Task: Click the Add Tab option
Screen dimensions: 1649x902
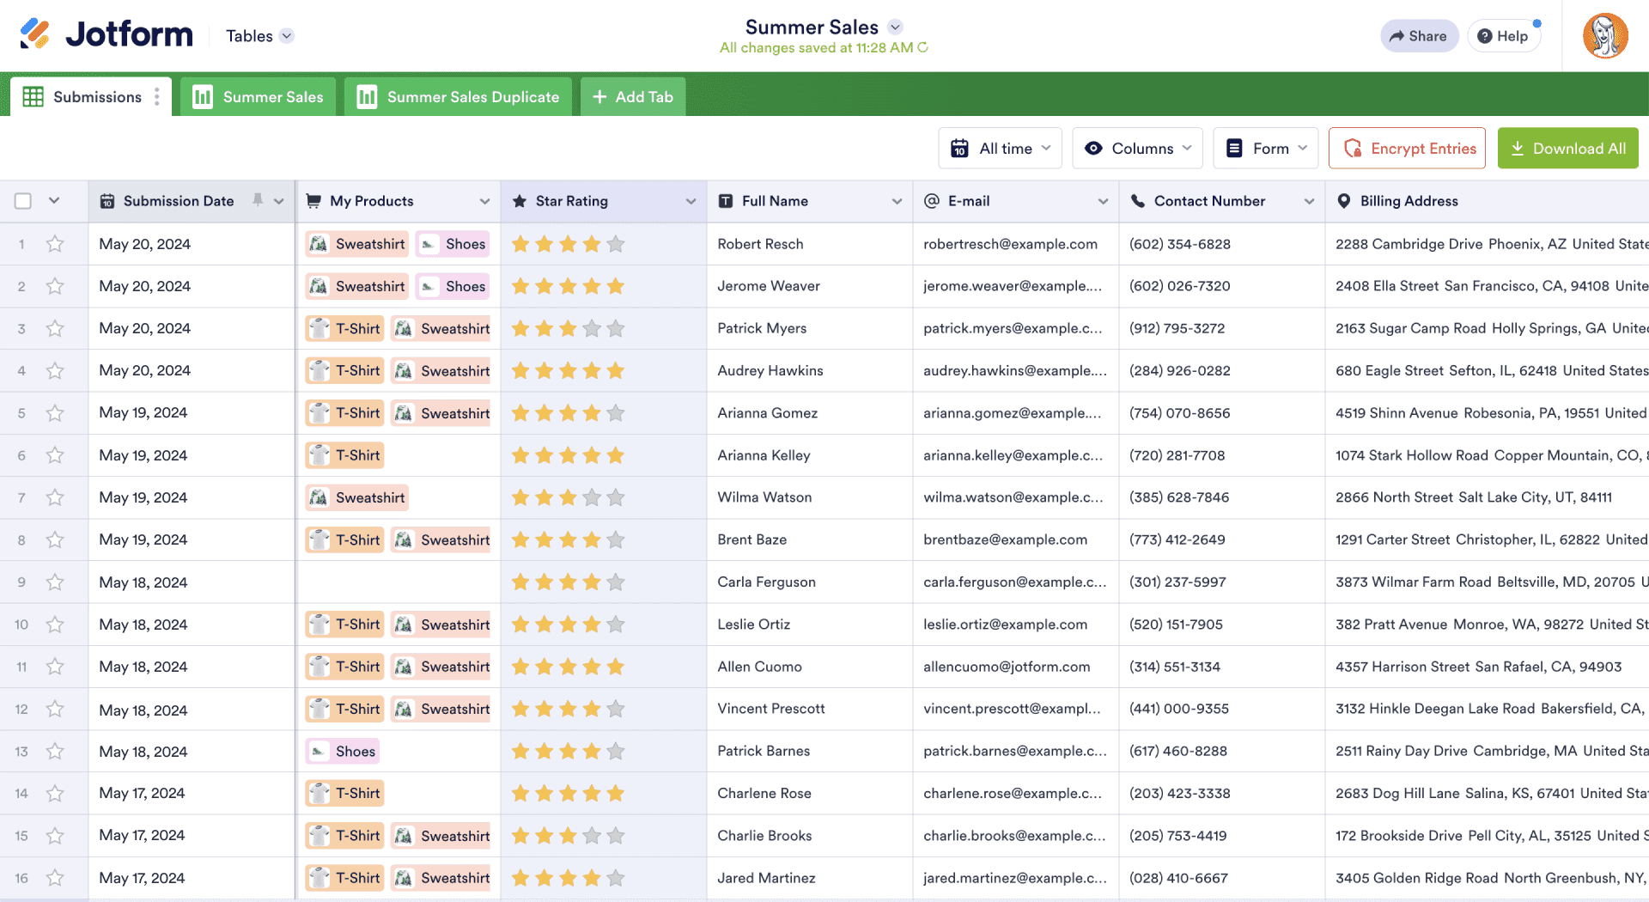Action: 633,96
